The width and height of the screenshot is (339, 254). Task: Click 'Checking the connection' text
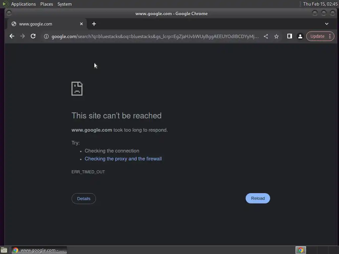pyautogui.click(x=112, y=151)
